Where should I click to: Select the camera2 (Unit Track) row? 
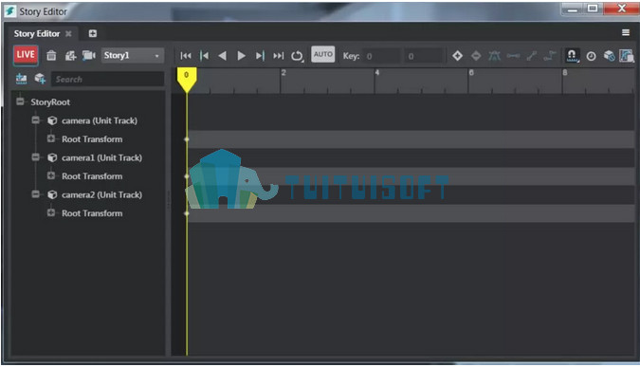[x=101, y=195]
